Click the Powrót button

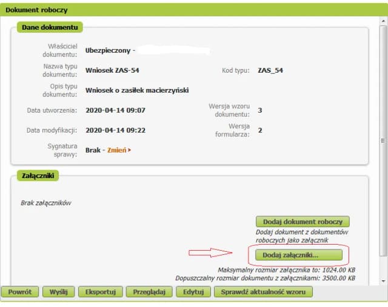(20, 292)
